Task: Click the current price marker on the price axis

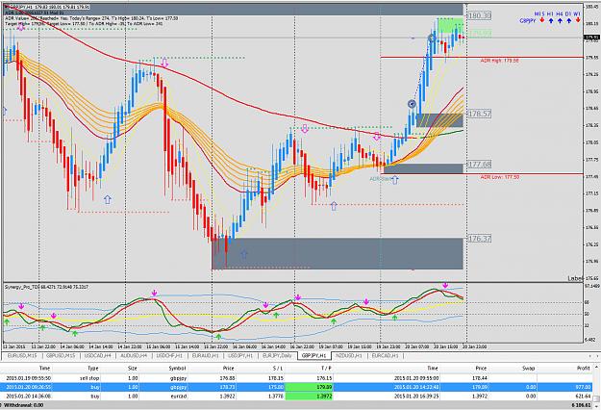Action: click(x=591, y=38)
